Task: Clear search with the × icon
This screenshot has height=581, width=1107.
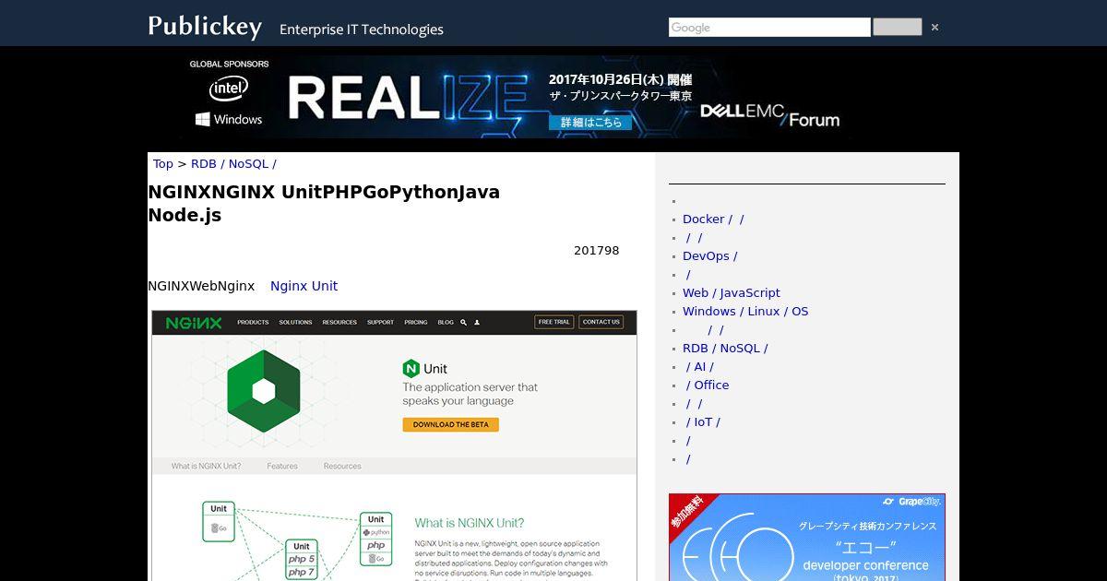Action: tap(934, 28)
